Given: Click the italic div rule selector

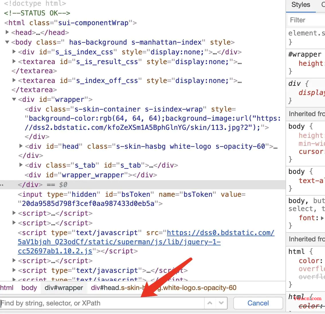Looking at the screenshot, I should (x=294, y=84).
